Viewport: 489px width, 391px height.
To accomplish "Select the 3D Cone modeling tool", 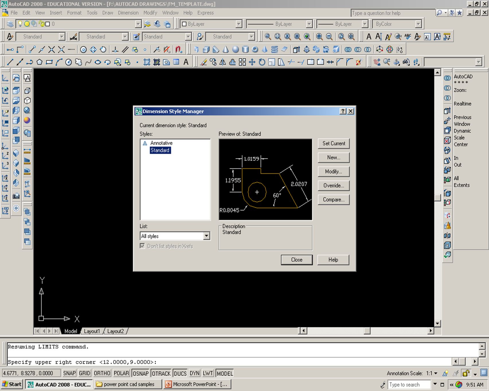I will click(x=226, y=49).
